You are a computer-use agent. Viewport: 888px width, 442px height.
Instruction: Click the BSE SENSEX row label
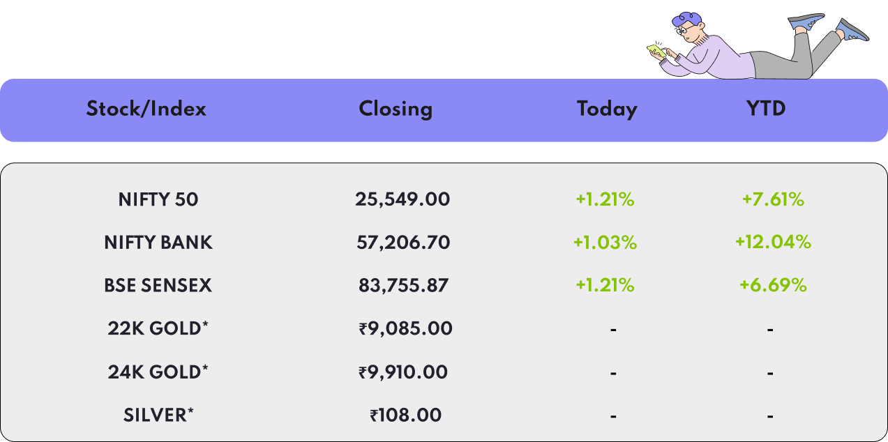point(158,285)
